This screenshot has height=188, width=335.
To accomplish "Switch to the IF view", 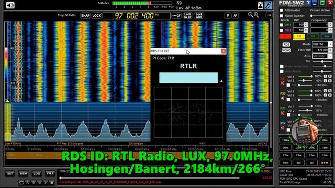I will (x=228, y=15).
